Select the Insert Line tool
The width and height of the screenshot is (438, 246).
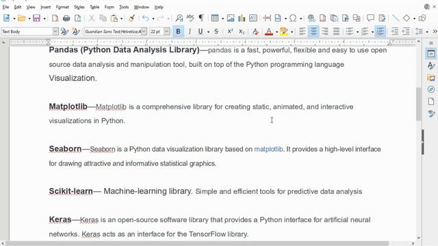(x=396, y=18)
